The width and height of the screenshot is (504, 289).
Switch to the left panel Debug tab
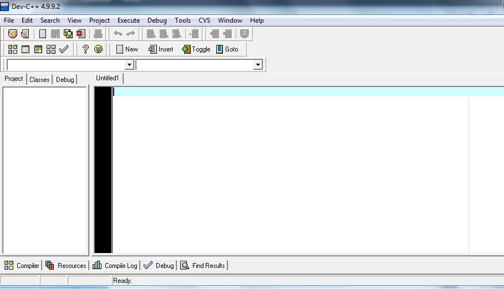click(65, 80)
